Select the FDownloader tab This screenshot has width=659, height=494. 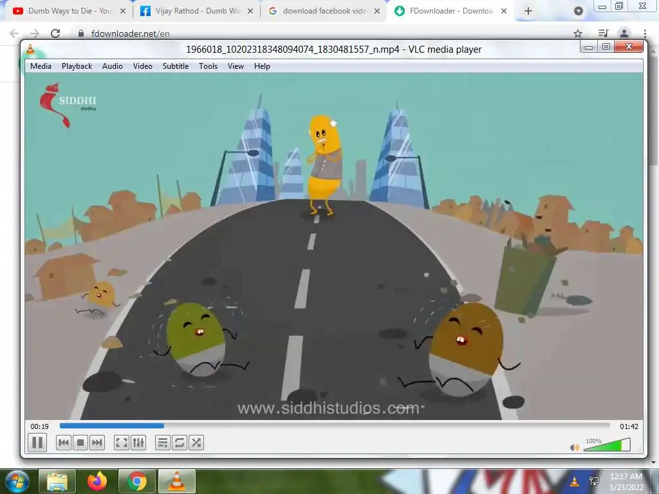tap(451, 11)
